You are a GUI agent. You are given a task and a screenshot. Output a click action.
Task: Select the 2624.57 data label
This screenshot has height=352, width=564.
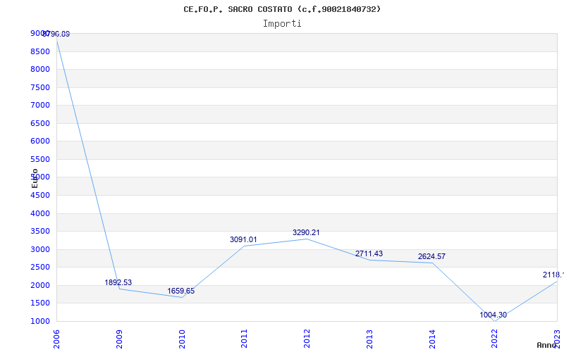point(431,257)
